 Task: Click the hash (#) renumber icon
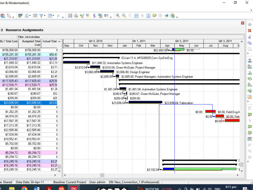click(58, 16)
